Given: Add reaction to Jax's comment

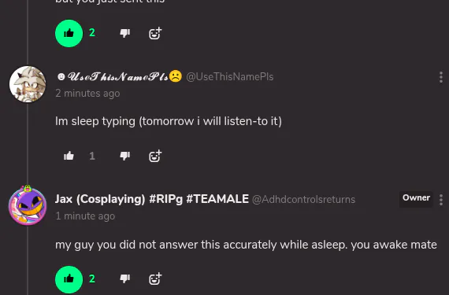Looking at the screenshot, I should [x=155, y=278].
